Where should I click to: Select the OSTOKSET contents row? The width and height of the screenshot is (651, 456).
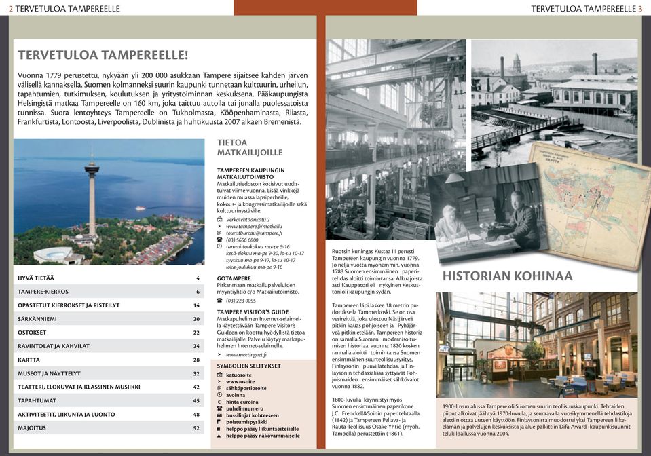point(109,332)
